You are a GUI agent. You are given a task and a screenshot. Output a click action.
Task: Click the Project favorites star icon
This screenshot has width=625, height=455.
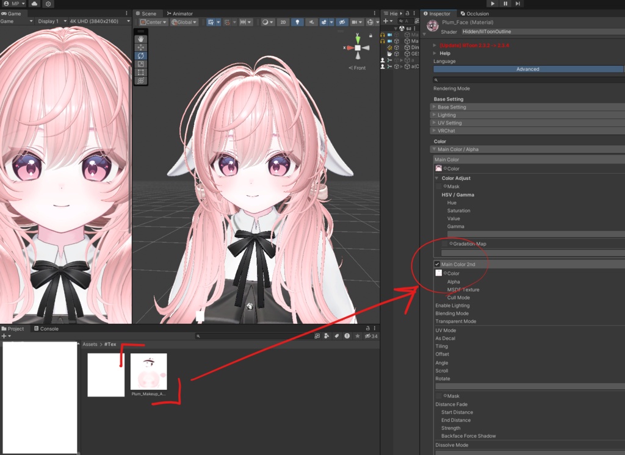358,336
